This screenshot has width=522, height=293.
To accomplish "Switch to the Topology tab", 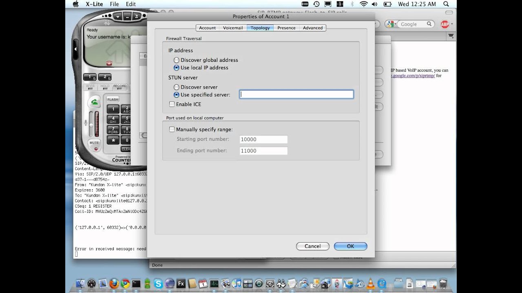I will 260,28.
